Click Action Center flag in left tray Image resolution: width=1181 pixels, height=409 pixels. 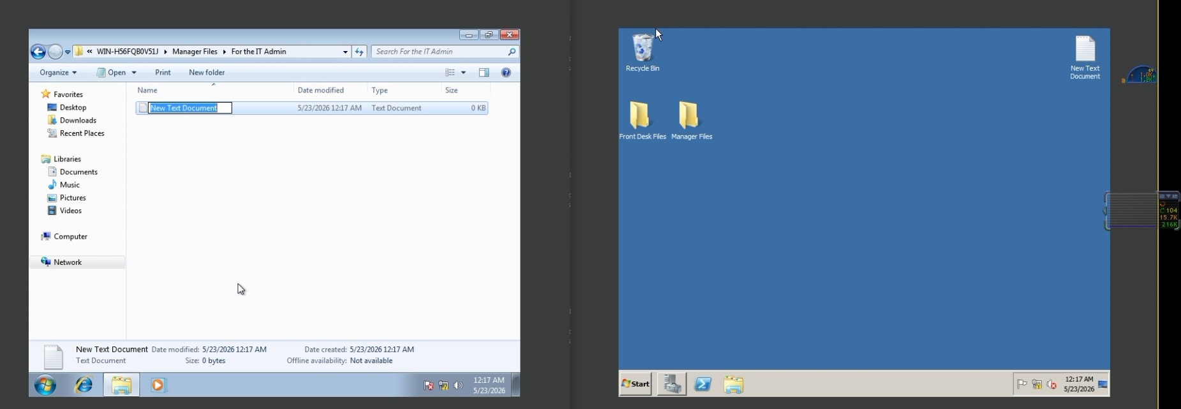click(429, 385)
